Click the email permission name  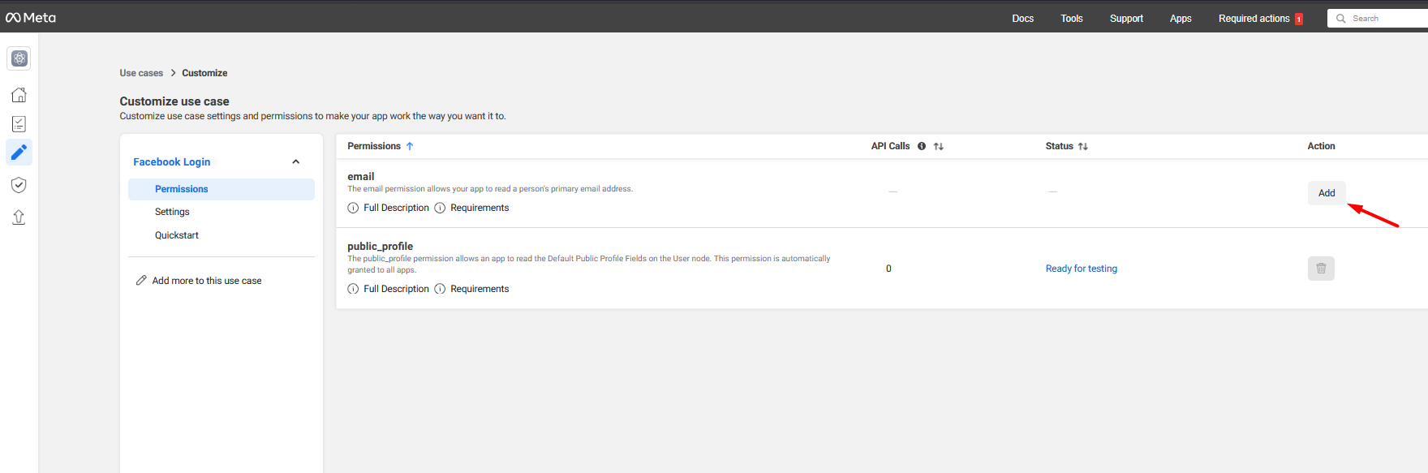pos(361,177)
